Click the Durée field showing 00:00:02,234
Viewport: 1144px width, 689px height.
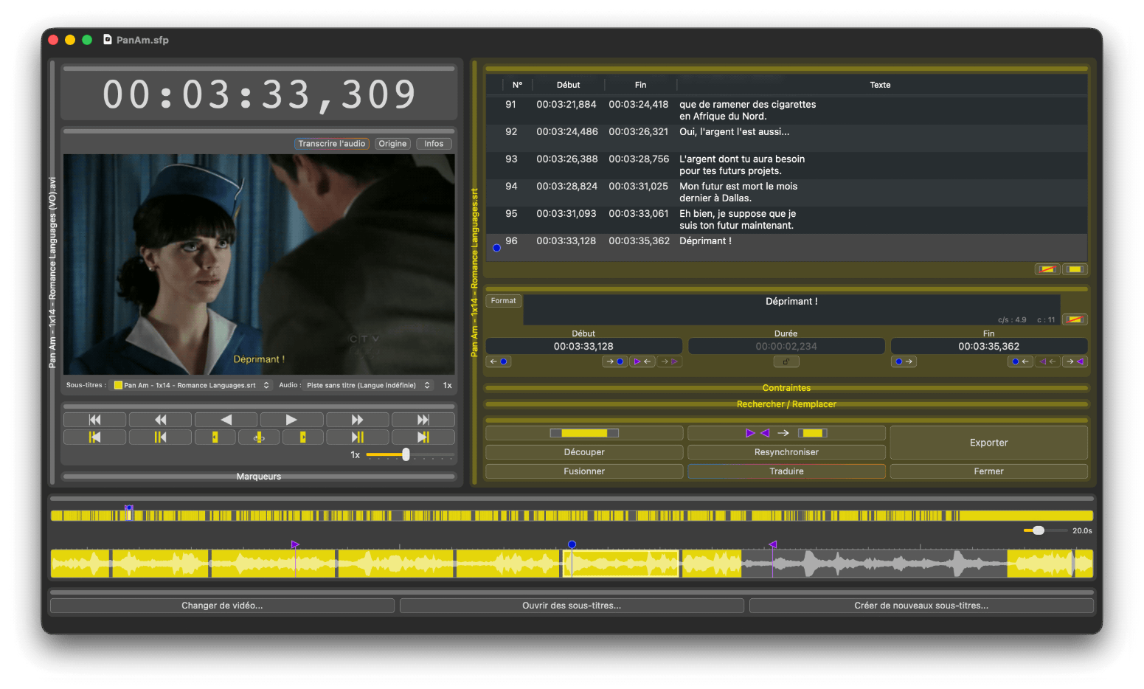(x=786, y=346)
